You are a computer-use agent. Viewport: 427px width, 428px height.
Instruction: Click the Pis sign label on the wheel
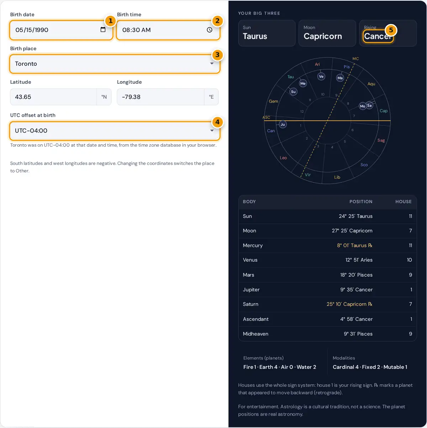point(347,67)
